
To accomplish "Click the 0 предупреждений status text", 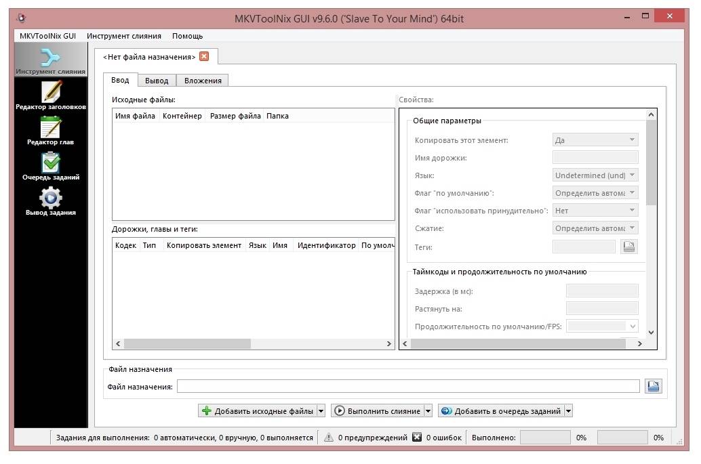I will [x=373, y=438].
